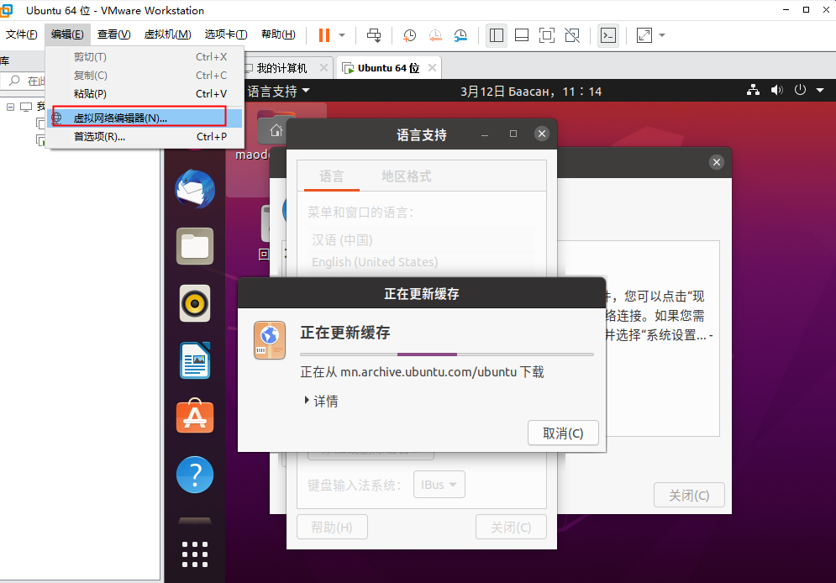Open the IBus input method dropdown
This screenshot has height=583, width=836.
tap(439, 485)
